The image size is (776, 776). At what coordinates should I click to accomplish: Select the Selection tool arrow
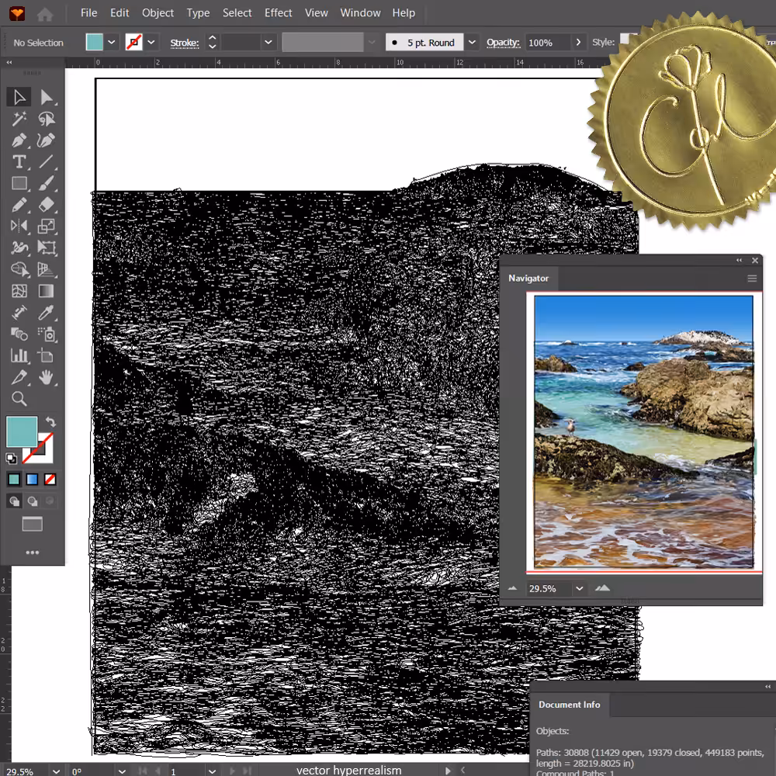pos(19,97)
